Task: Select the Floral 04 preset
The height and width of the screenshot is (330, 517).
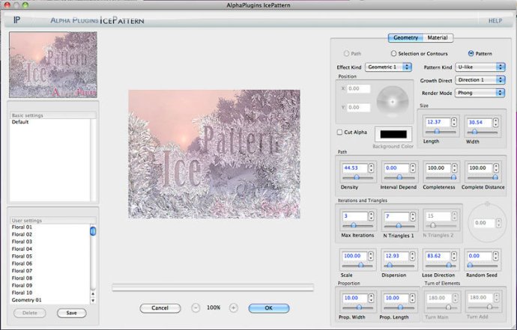Action: (22, 249)
